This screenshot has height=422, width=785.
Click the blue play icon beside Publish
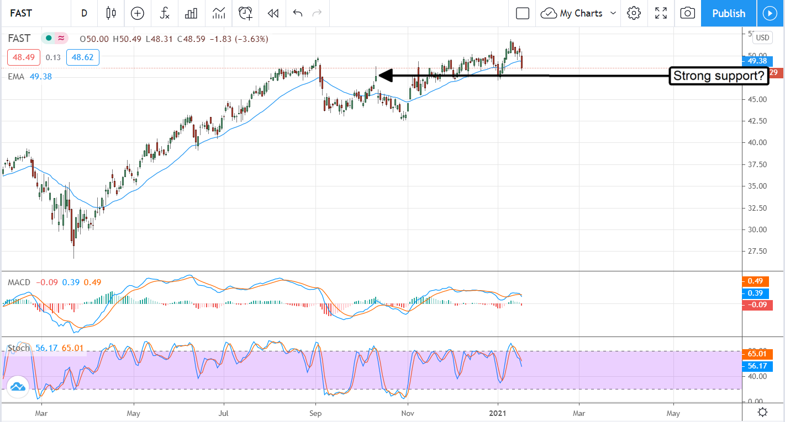coord(770,13)
